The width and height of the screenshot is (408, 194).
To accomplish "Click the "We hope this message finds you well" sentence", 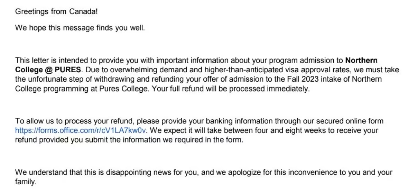I will (80, 28).
